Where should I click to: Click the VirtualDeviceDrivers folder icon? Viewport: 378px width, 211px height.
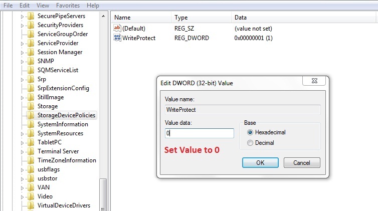pyautogui.click(x=31, y=205)
